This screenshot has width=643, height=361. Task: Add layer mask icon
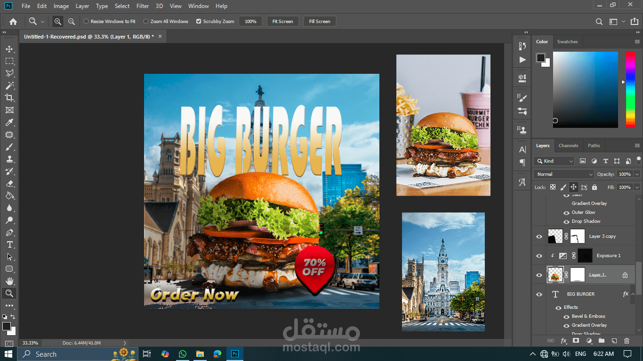576,340
